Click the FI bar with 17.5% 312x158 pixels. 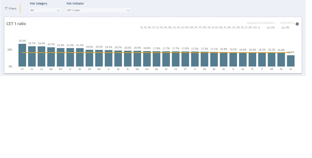point(195,59)
